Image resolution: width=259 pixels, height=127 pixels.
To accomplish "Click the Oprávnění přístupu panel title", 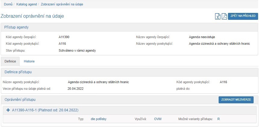I will point(20,99).
